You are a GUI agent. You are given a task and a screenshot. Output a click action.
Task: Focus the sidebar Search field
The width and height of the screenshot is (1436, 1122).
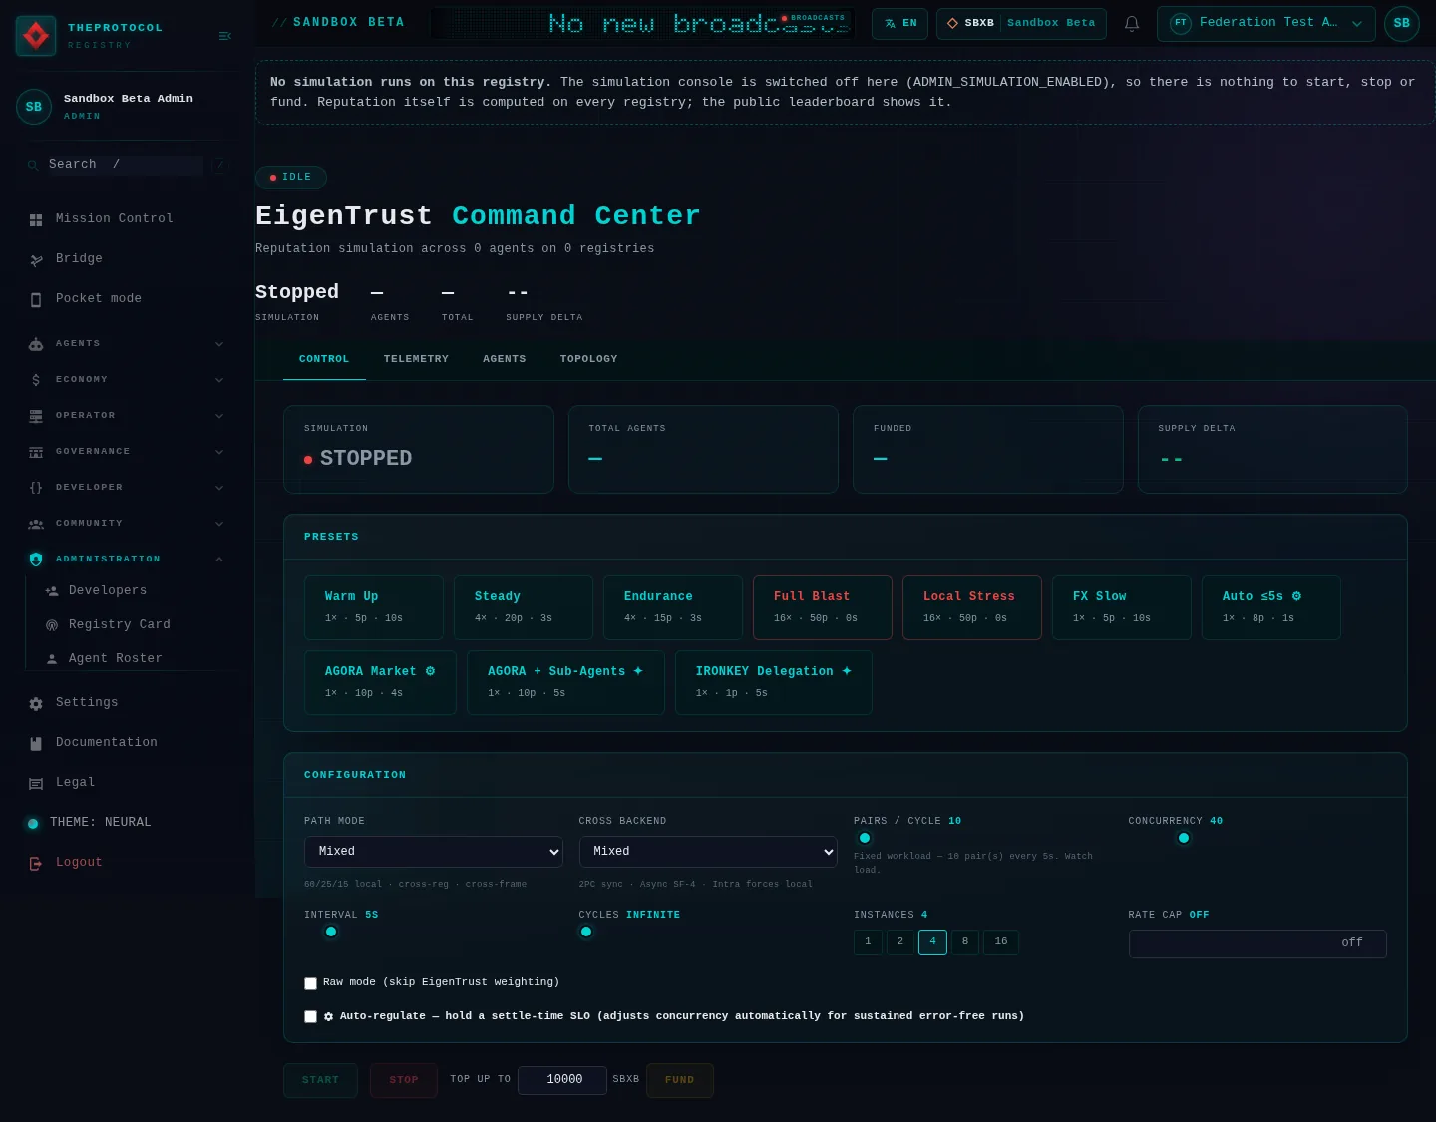point(126,165)
